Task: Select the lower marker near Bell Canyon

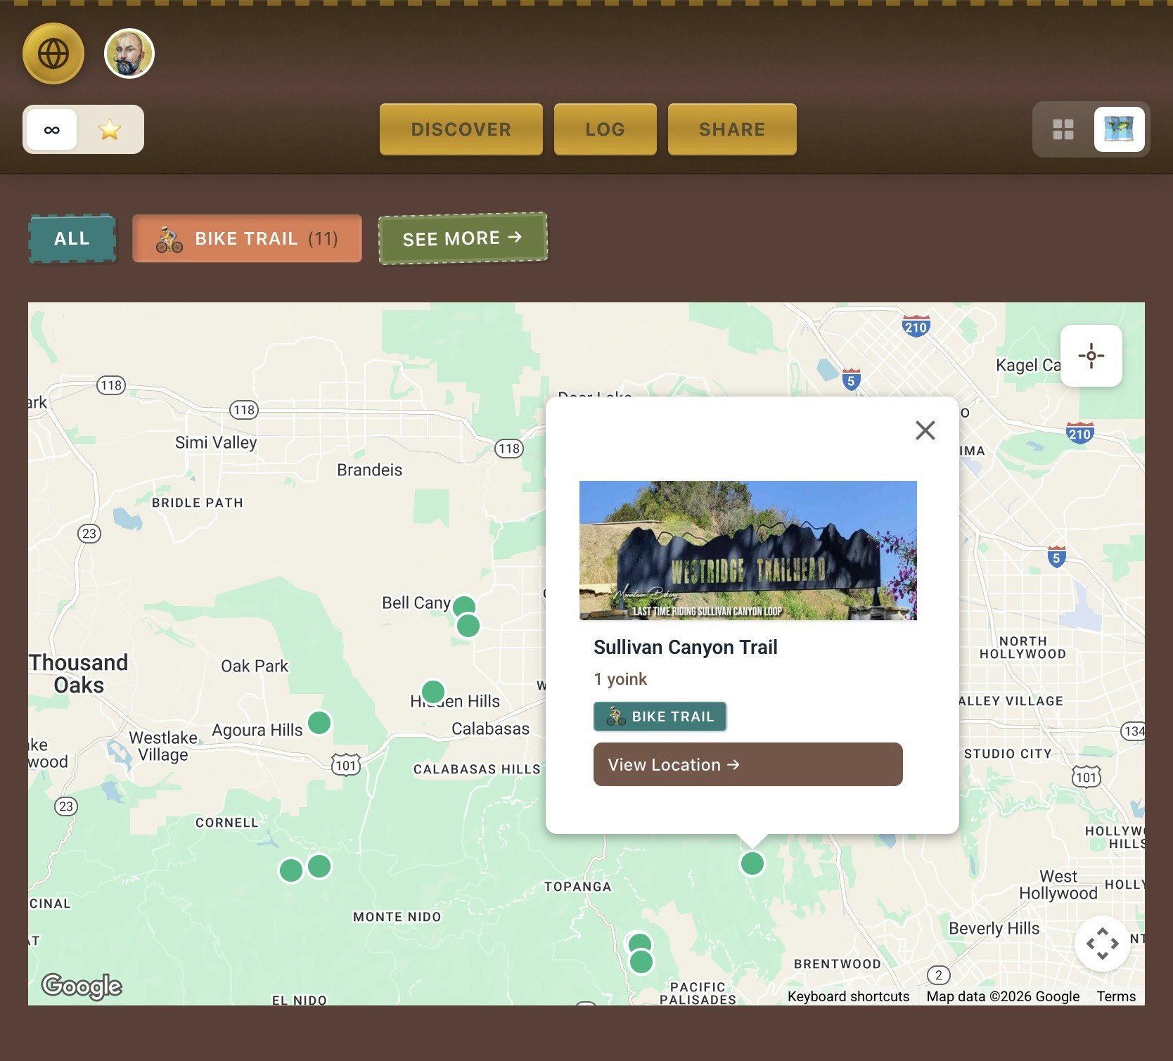Action: [468, 625]
